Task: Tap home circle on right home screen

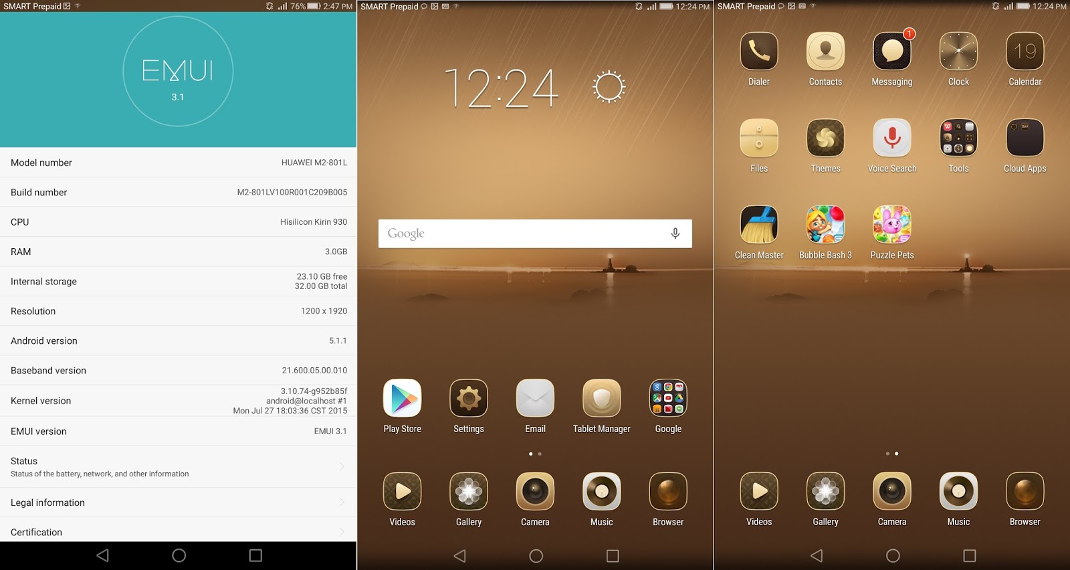Action: pos(893,555)
